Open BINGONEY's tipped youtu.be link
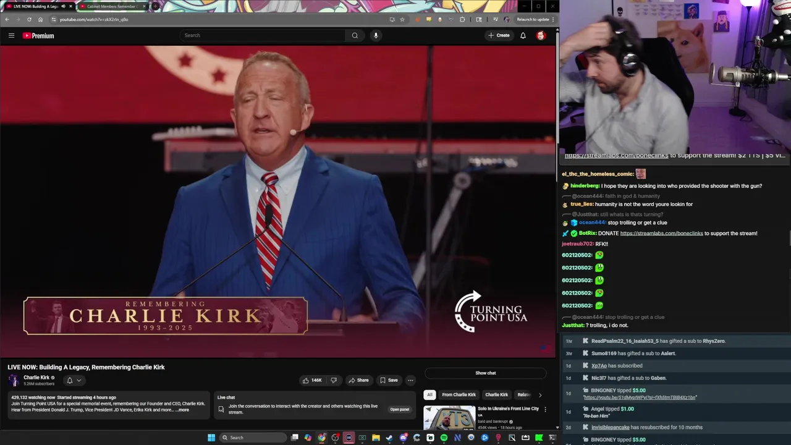The image size is (791, 445). pyautogui.click(x=640, y=397)
